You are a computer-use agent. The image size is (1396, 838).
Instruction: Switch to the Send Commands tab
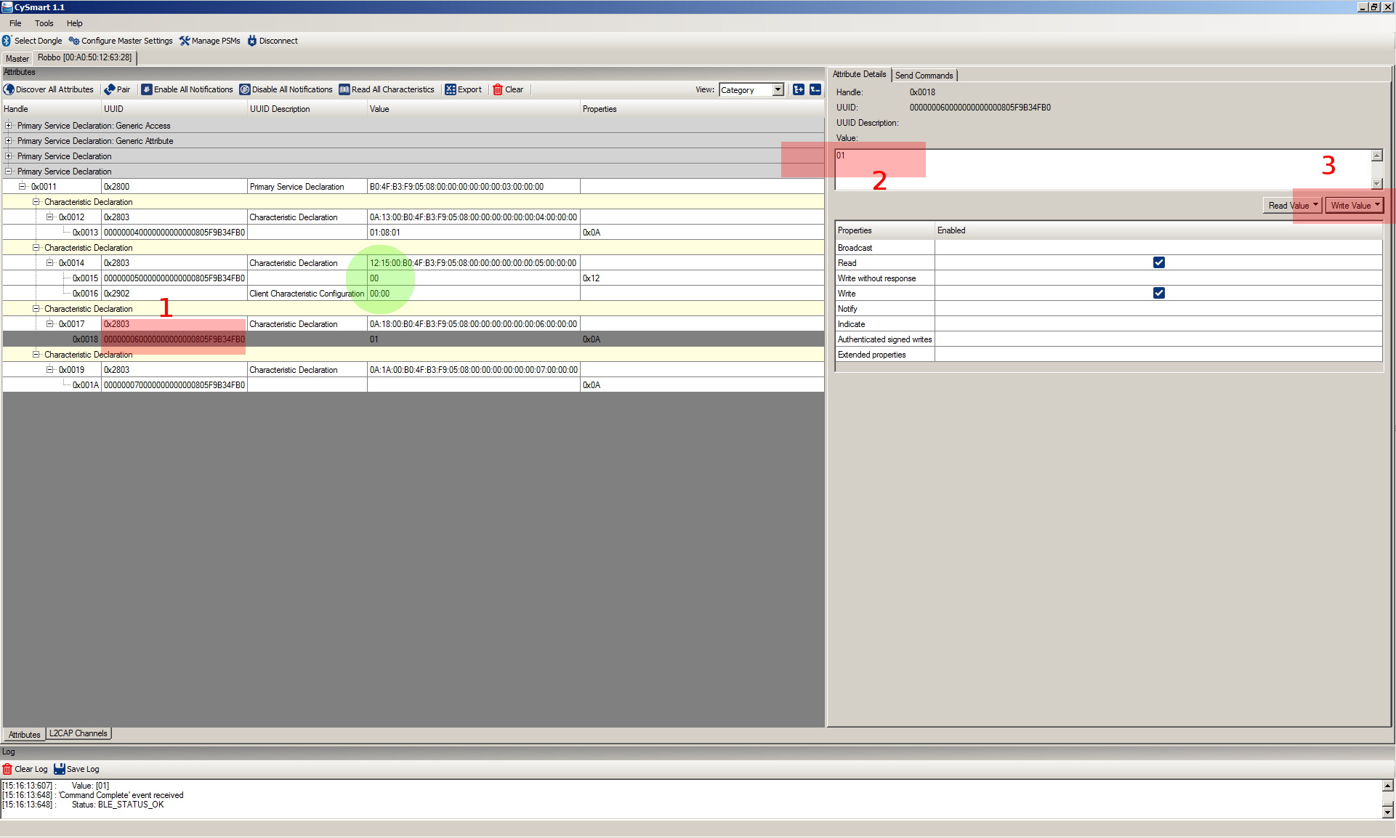tap(924, 76)
